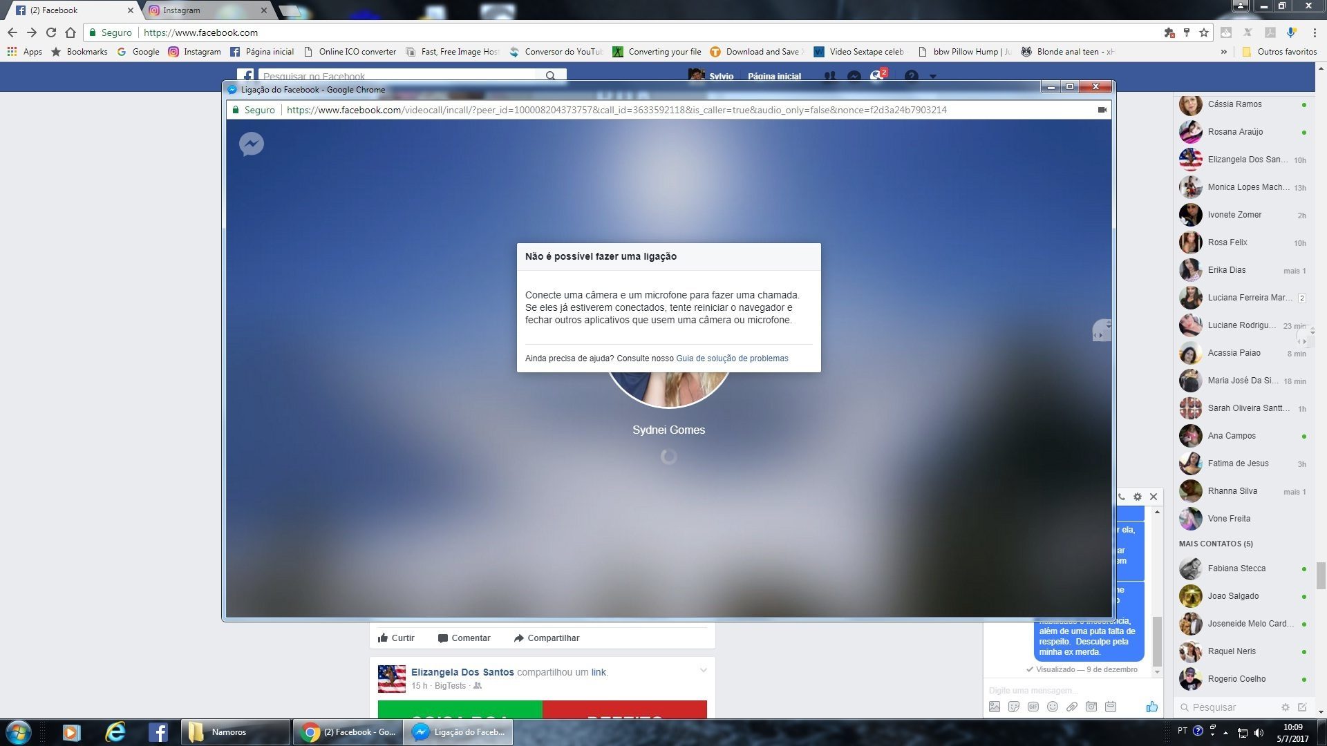Take a photo with the chat camera icon
Image resolution: width=1327 pixels, height=746 pixels.
(x=1091, y=707)
